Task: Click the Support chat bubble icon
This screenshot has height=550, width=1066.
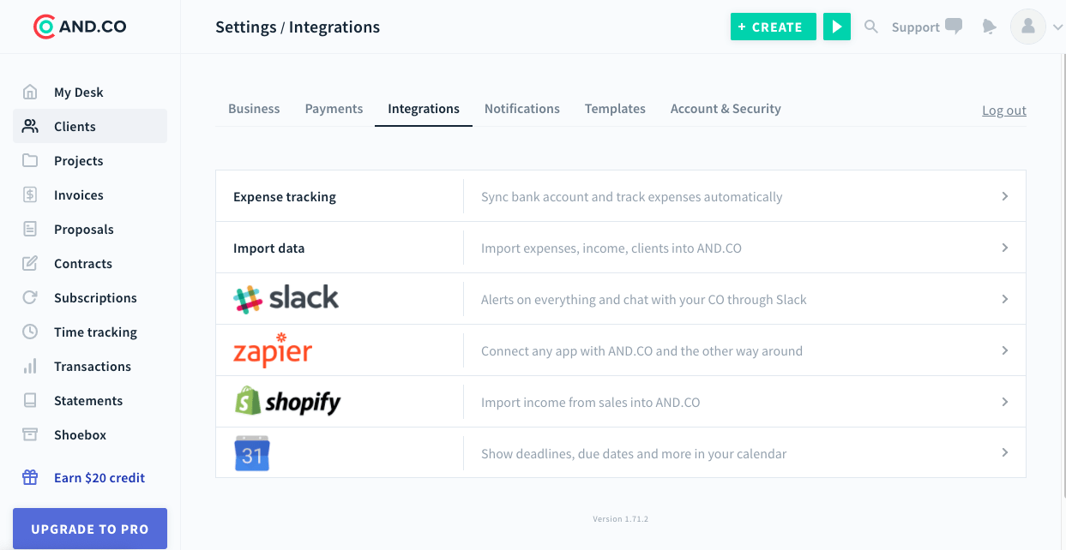Action: pos(954,27)
